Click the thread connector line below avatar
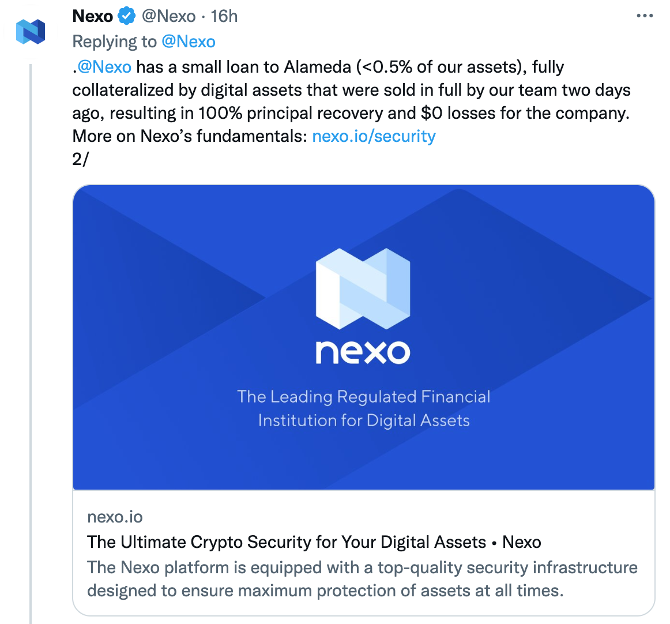The width and height of the screenshot is (670, 624). click(31, 344)
